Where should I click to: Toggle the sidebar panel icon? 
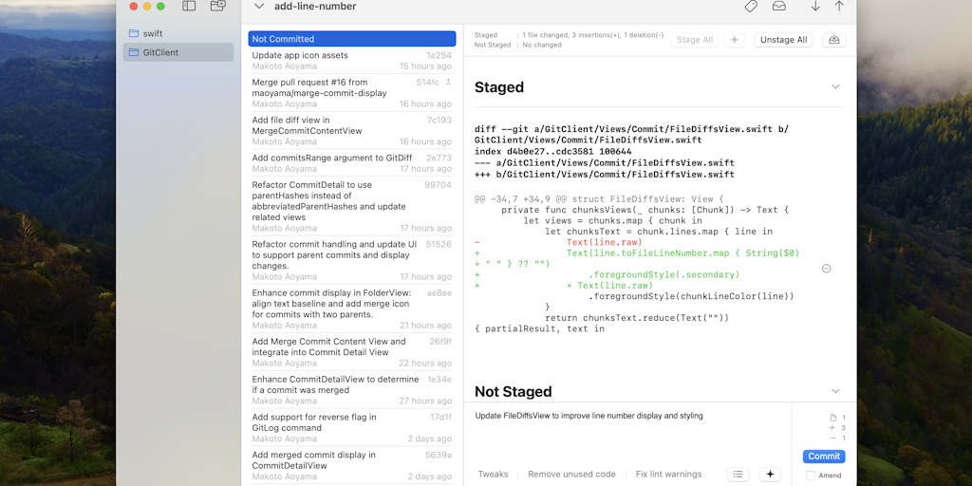point(189,6)
